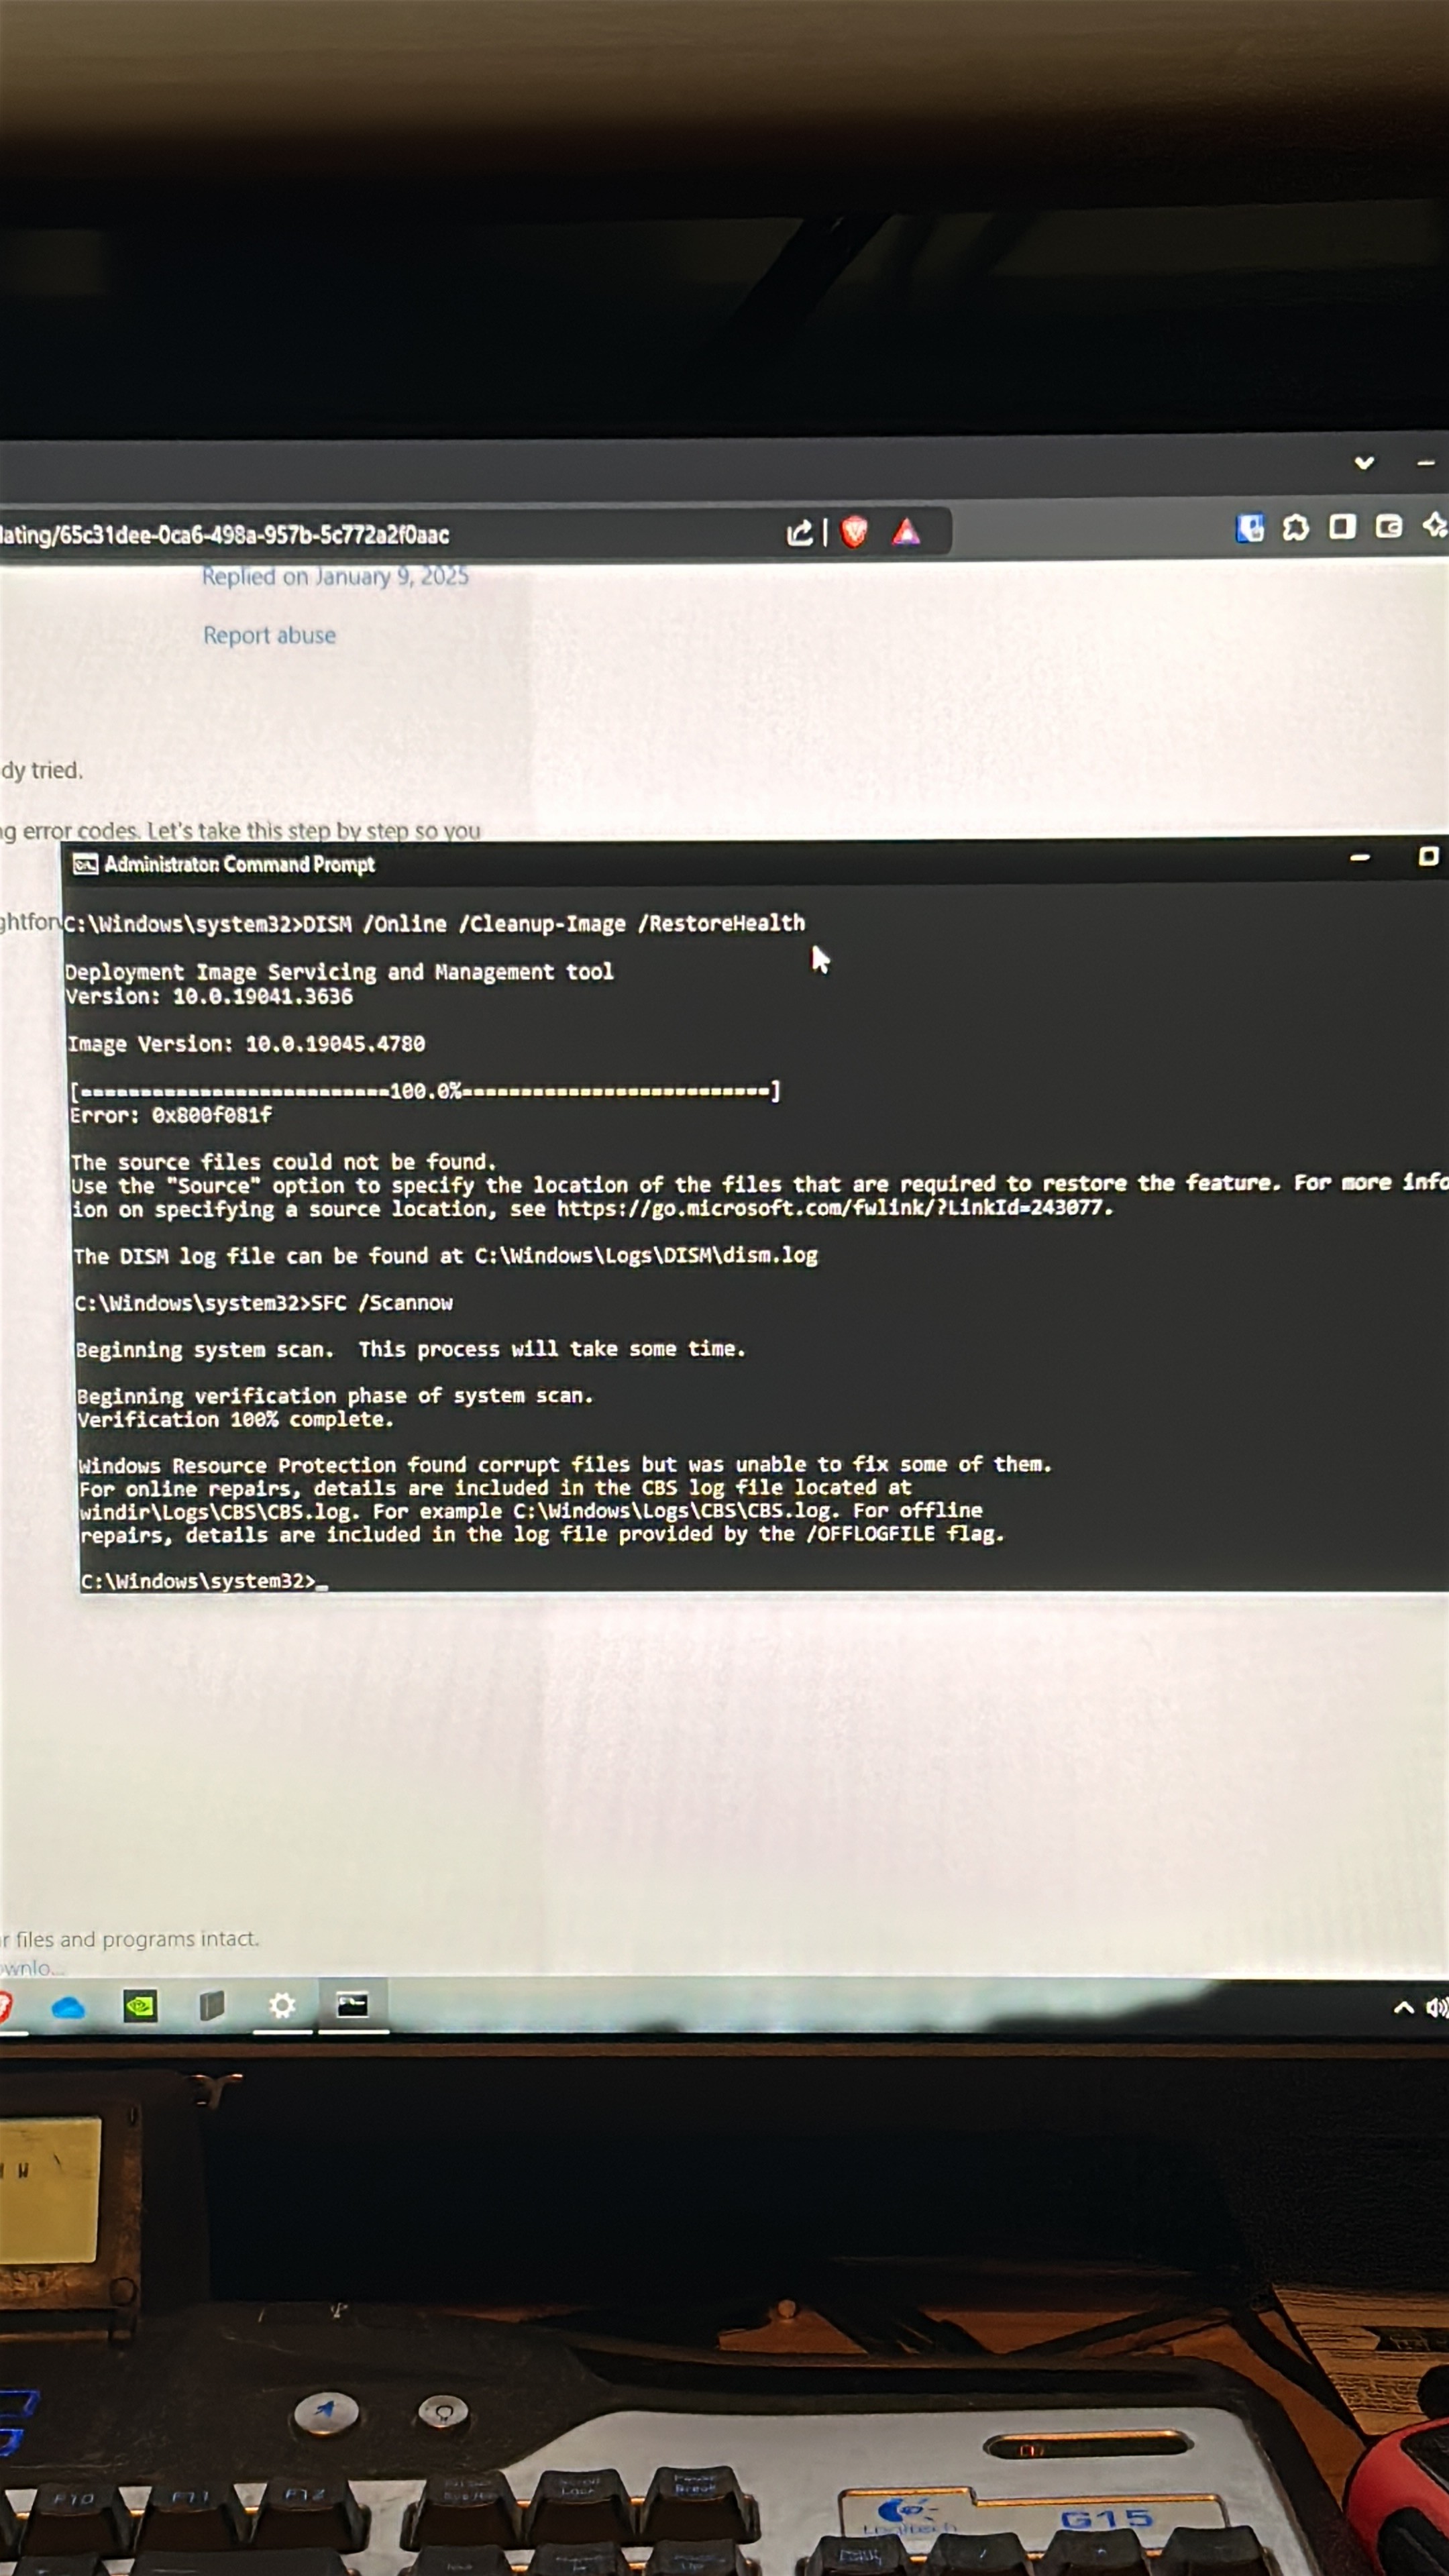Maximize the Command Prompt window
Screen dimensions: 1449x2576
tap(1428, 857)
